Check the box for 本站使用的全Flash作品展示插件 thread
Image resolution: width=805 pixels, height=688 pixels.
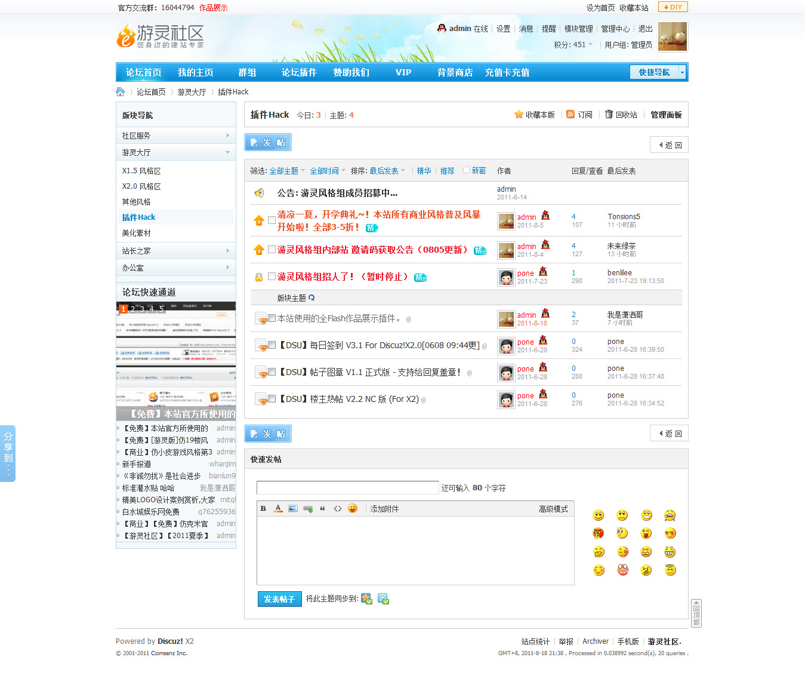[x=272, y=318]
